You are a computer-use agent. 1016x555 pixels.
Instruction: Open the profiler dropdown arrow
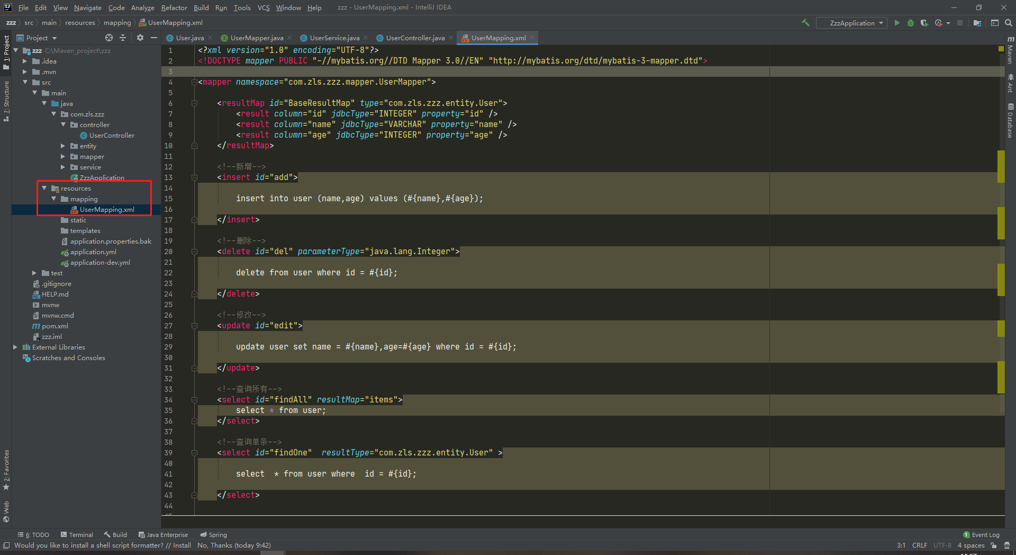pyautogui.click(x=948, y=23)
